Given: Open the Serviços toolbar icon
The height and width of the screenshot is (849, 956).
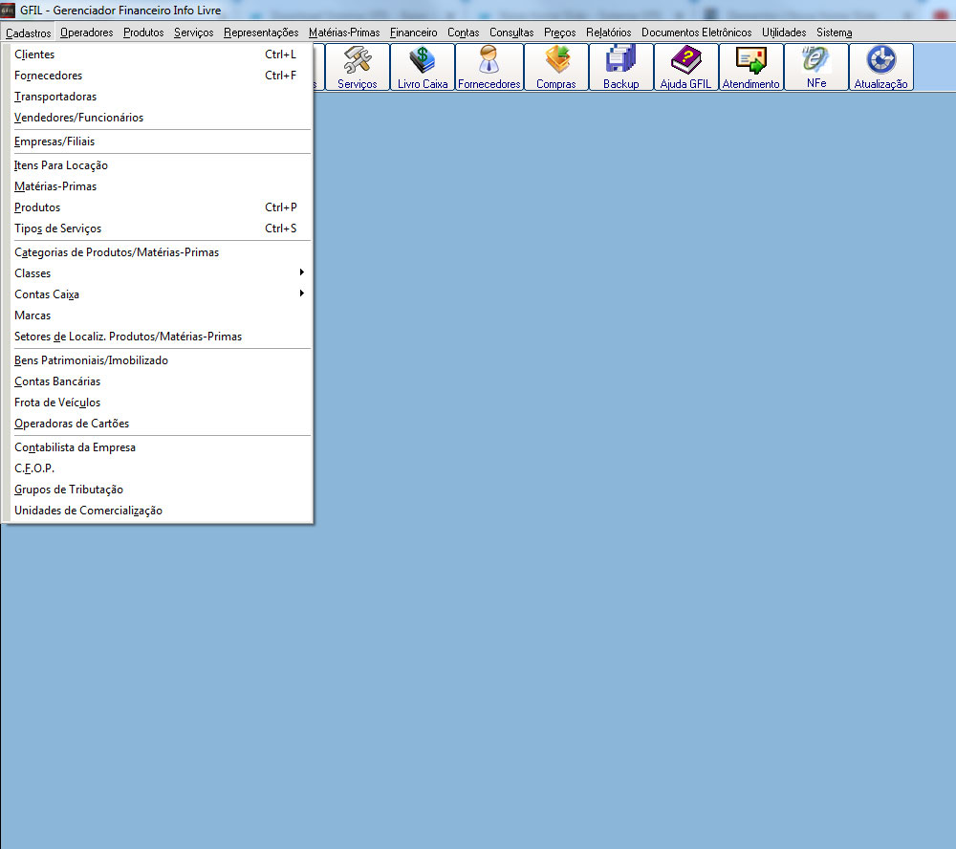Looking at the screenshot, I should pos(358,67).
